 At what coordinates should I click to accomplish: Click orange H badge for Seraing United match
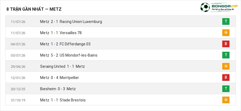[x=226, y=66]
